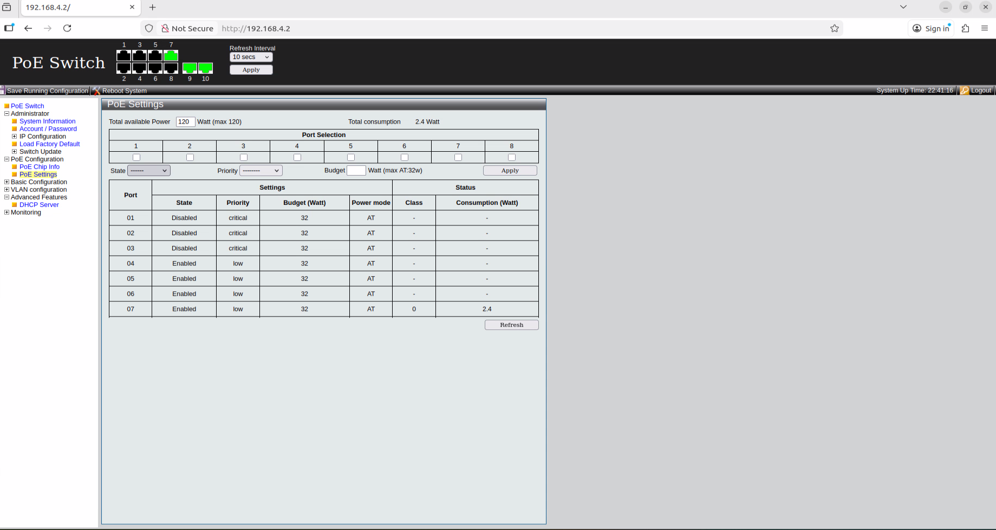Click the green port 7 icon
The image size is (996, 530).
click(171, 56)
